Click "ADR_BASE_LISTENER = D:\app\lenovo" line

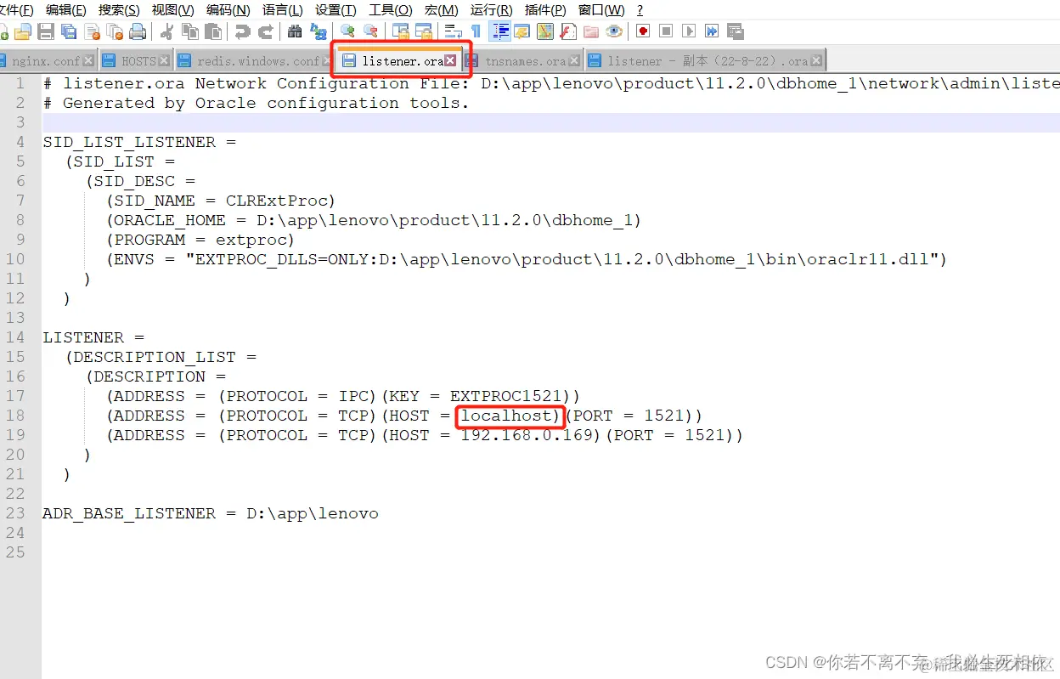[211, 513]
